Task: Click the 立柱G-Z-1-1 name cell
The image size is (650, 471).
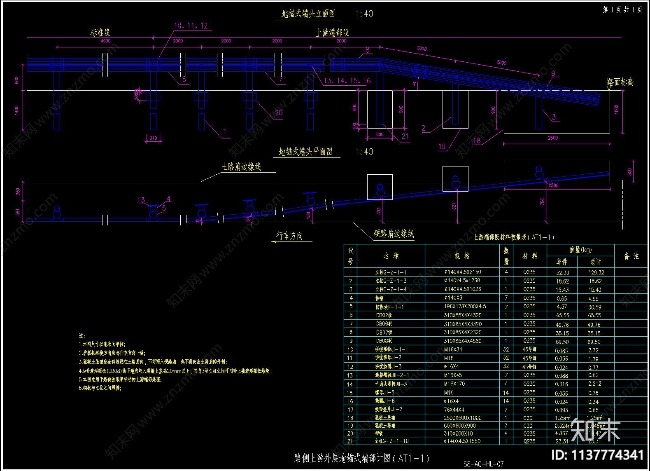Action: [391, 272]
